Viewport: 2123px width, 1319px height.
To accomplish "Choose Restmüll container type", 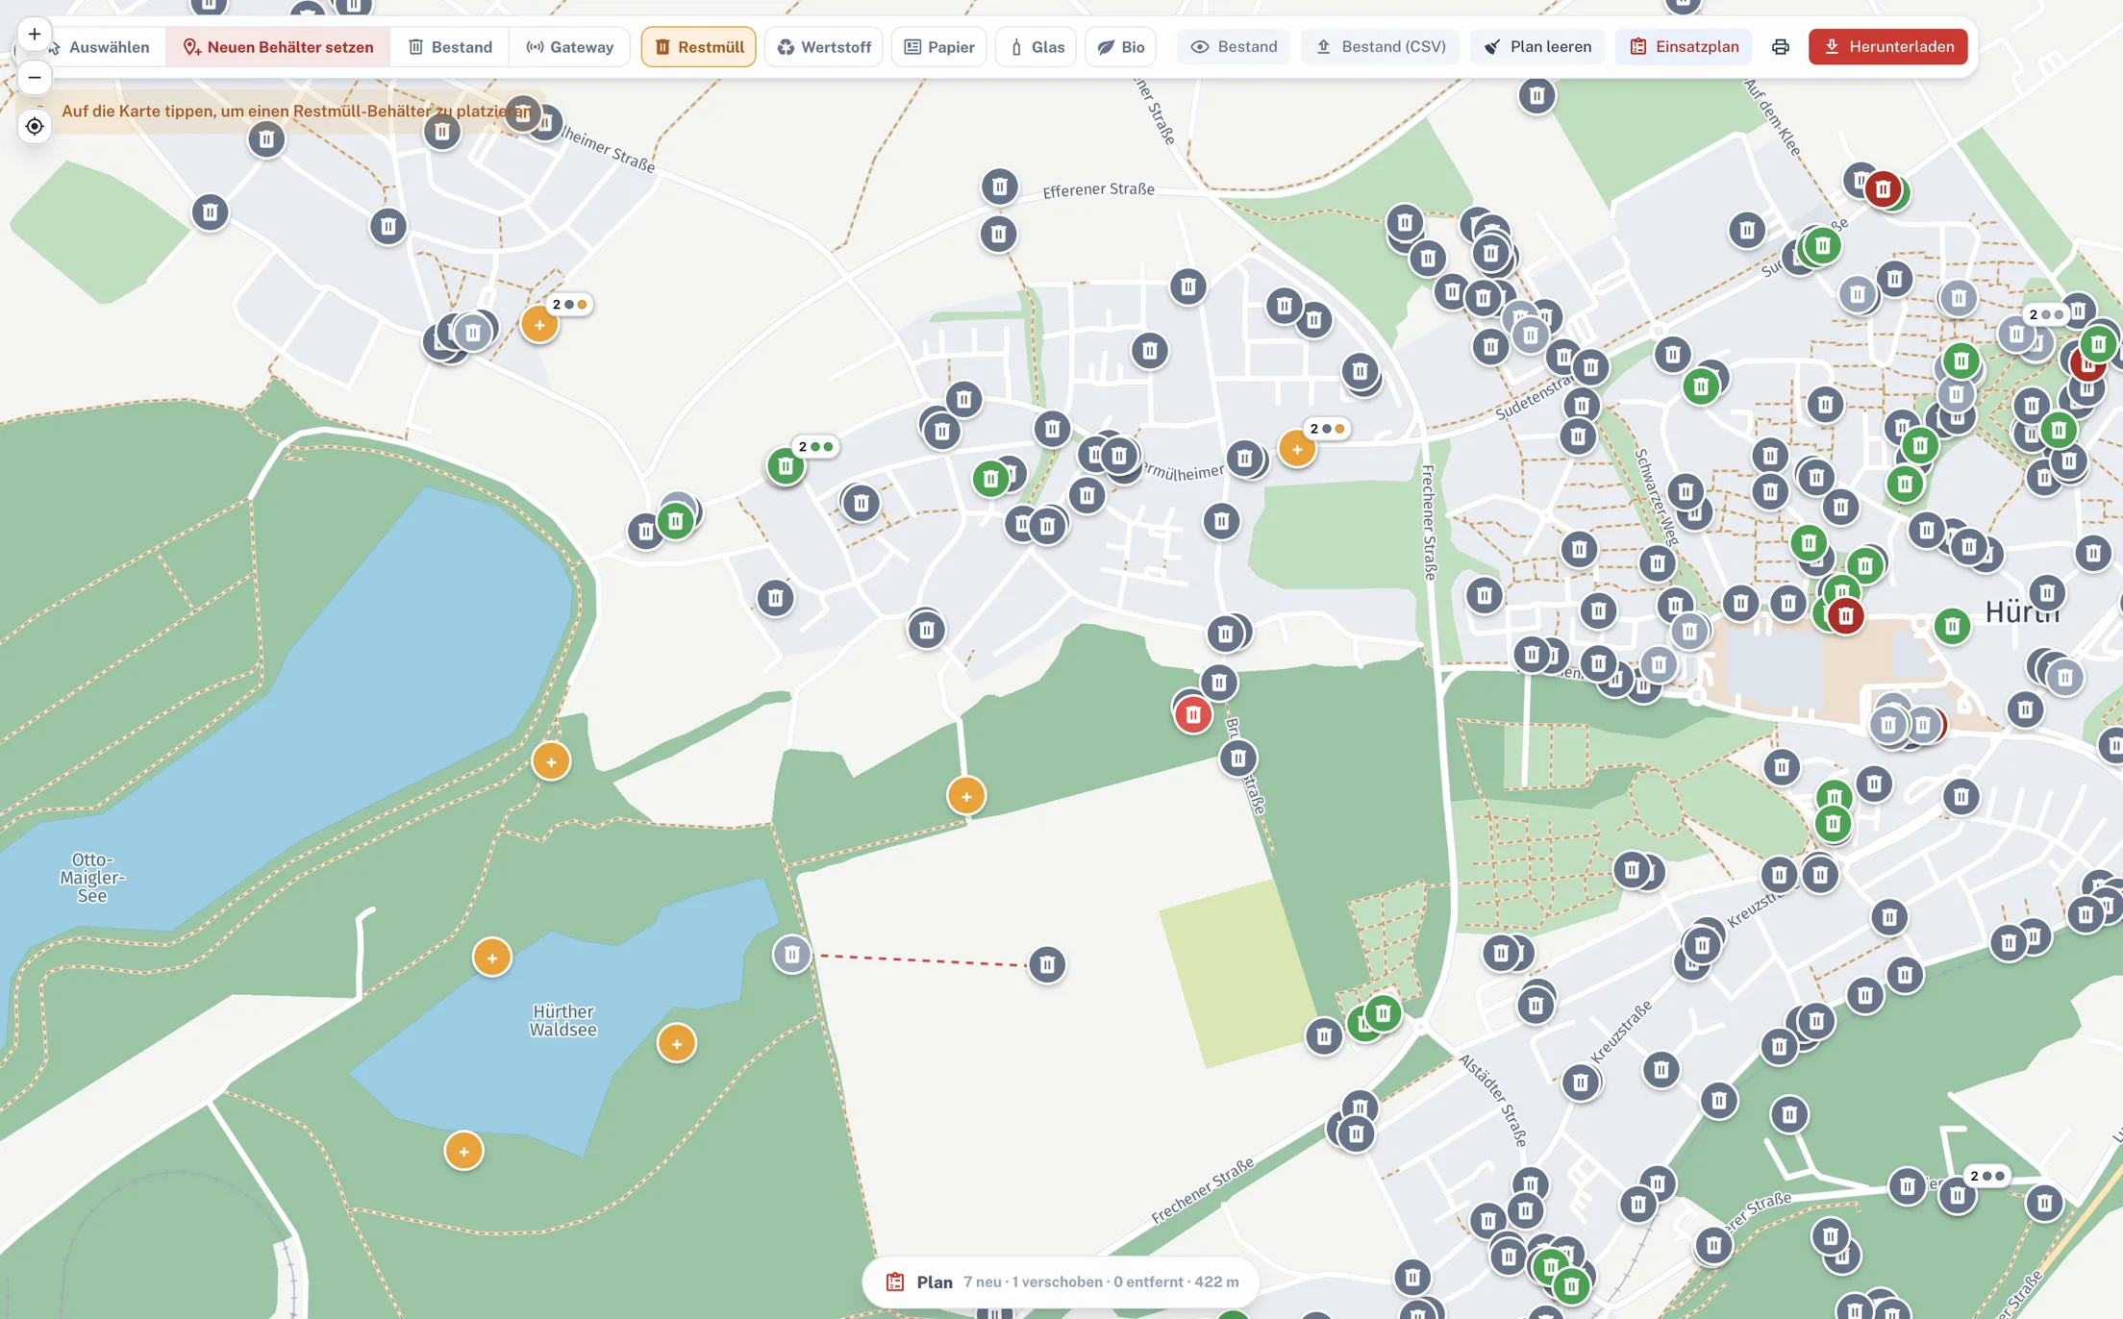I will pyautogui.click(x=699, y=47).
